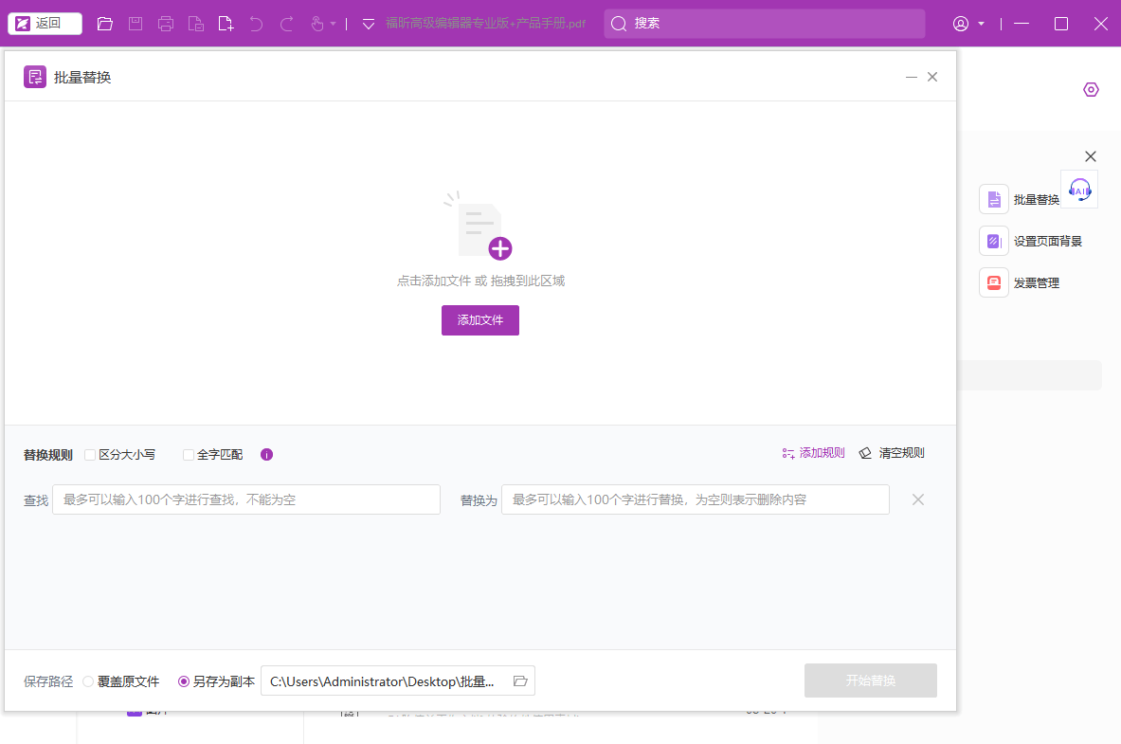Image resolution: width=1121 pixels, height=744 pixels.
Task: Click the 开始替换 button
Action: click(x=870, y=680)
